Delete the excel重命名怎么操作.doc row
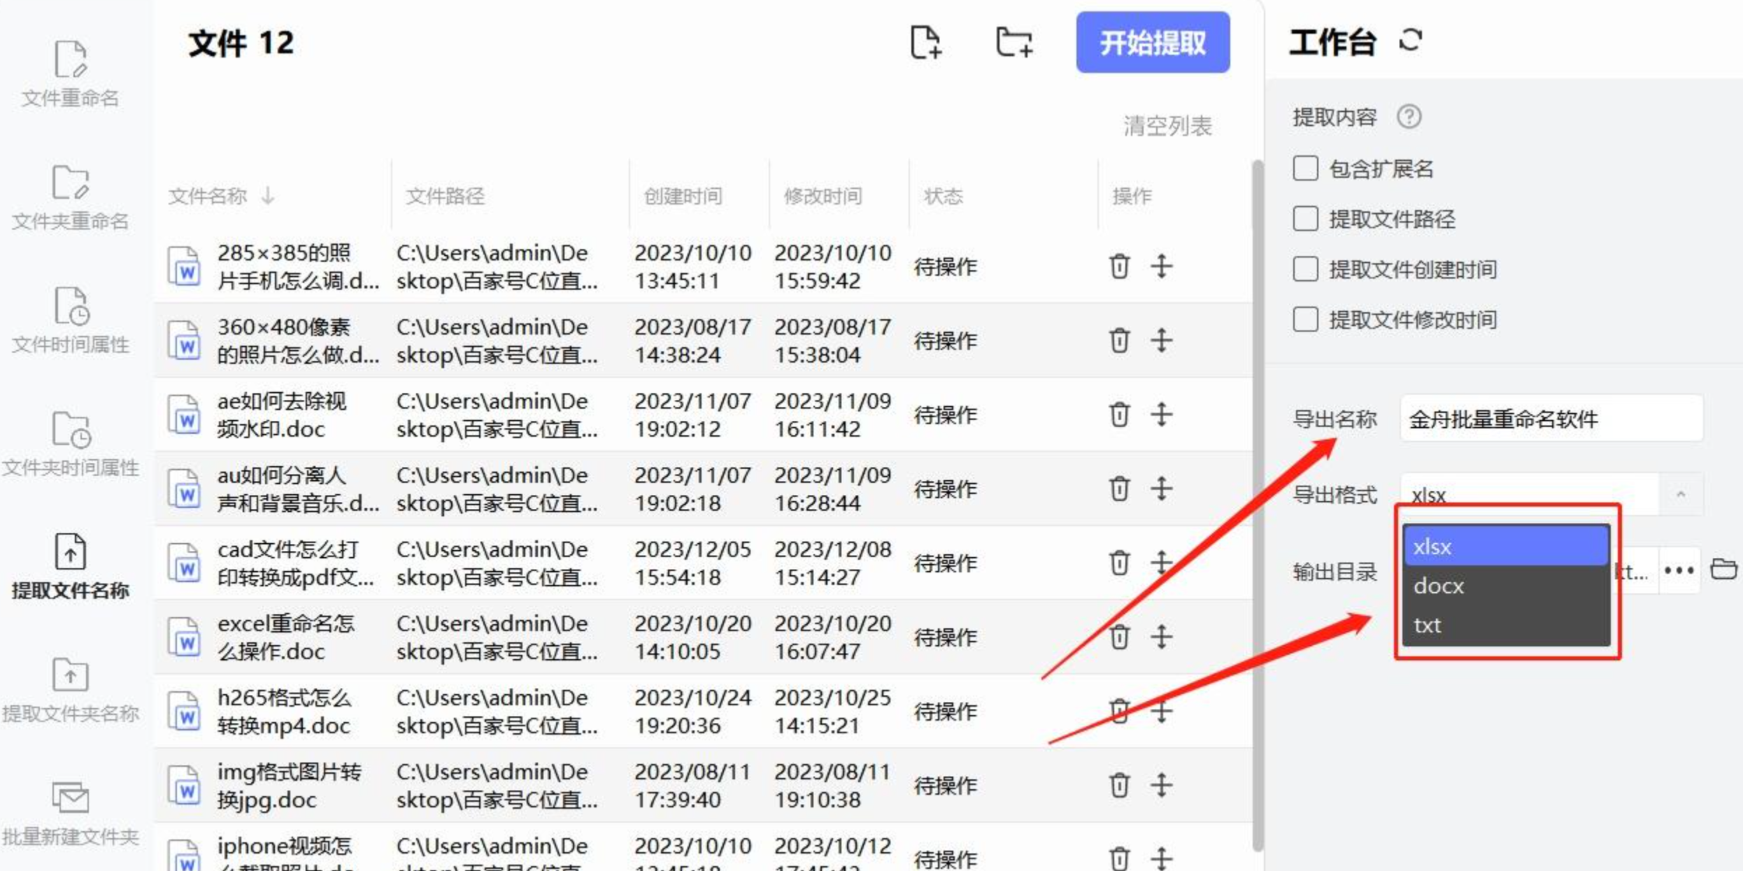The image size is (1743, 871). 1119,637
